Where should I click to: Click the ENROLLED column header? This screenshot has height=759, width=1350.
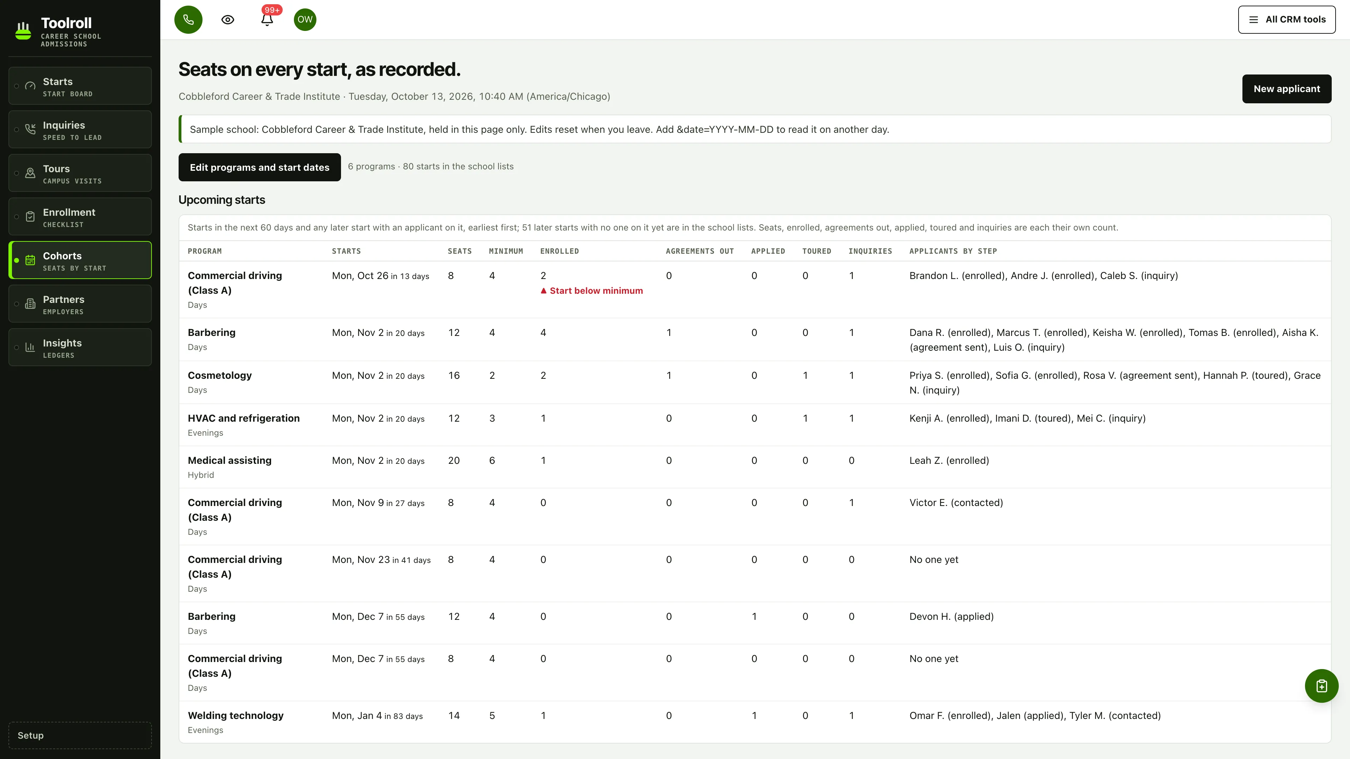[x=559, y=252]
